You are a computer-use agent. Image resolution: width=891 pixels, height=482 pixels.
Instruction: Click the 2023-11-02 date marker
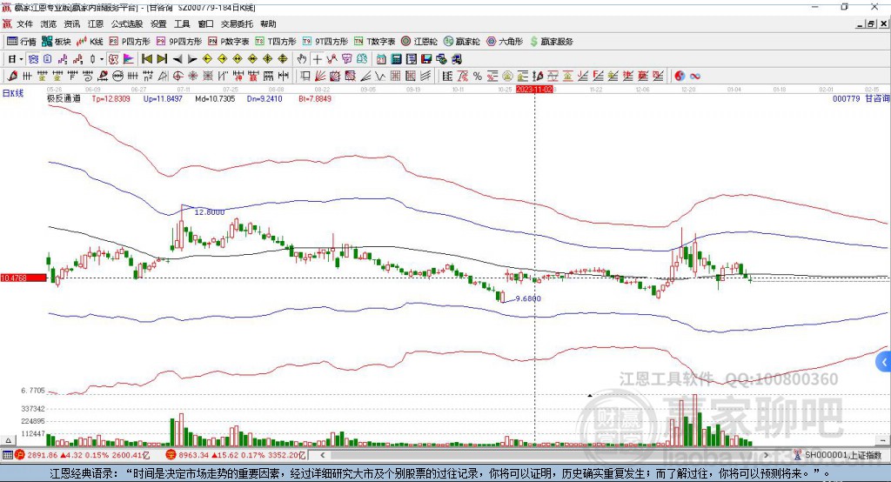[535, 90]
